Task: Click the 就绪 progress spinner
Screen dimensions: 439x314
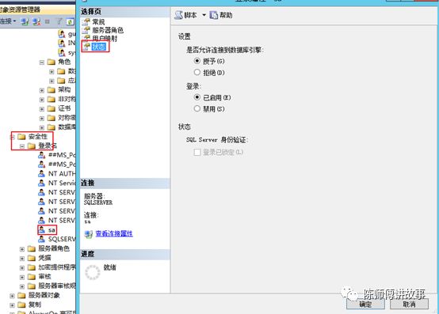Action: click(x=93, y=272)
